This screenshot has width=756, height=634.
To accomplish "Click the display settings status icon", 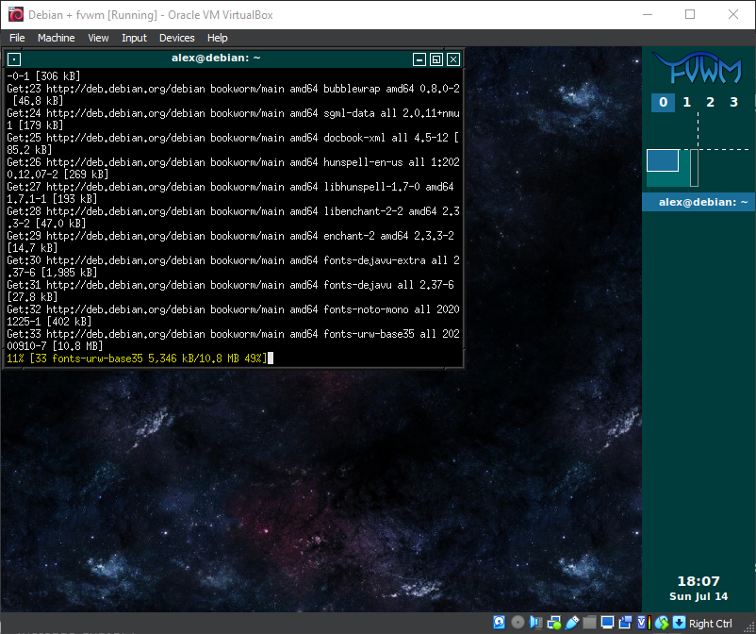I will coord(607,623).
